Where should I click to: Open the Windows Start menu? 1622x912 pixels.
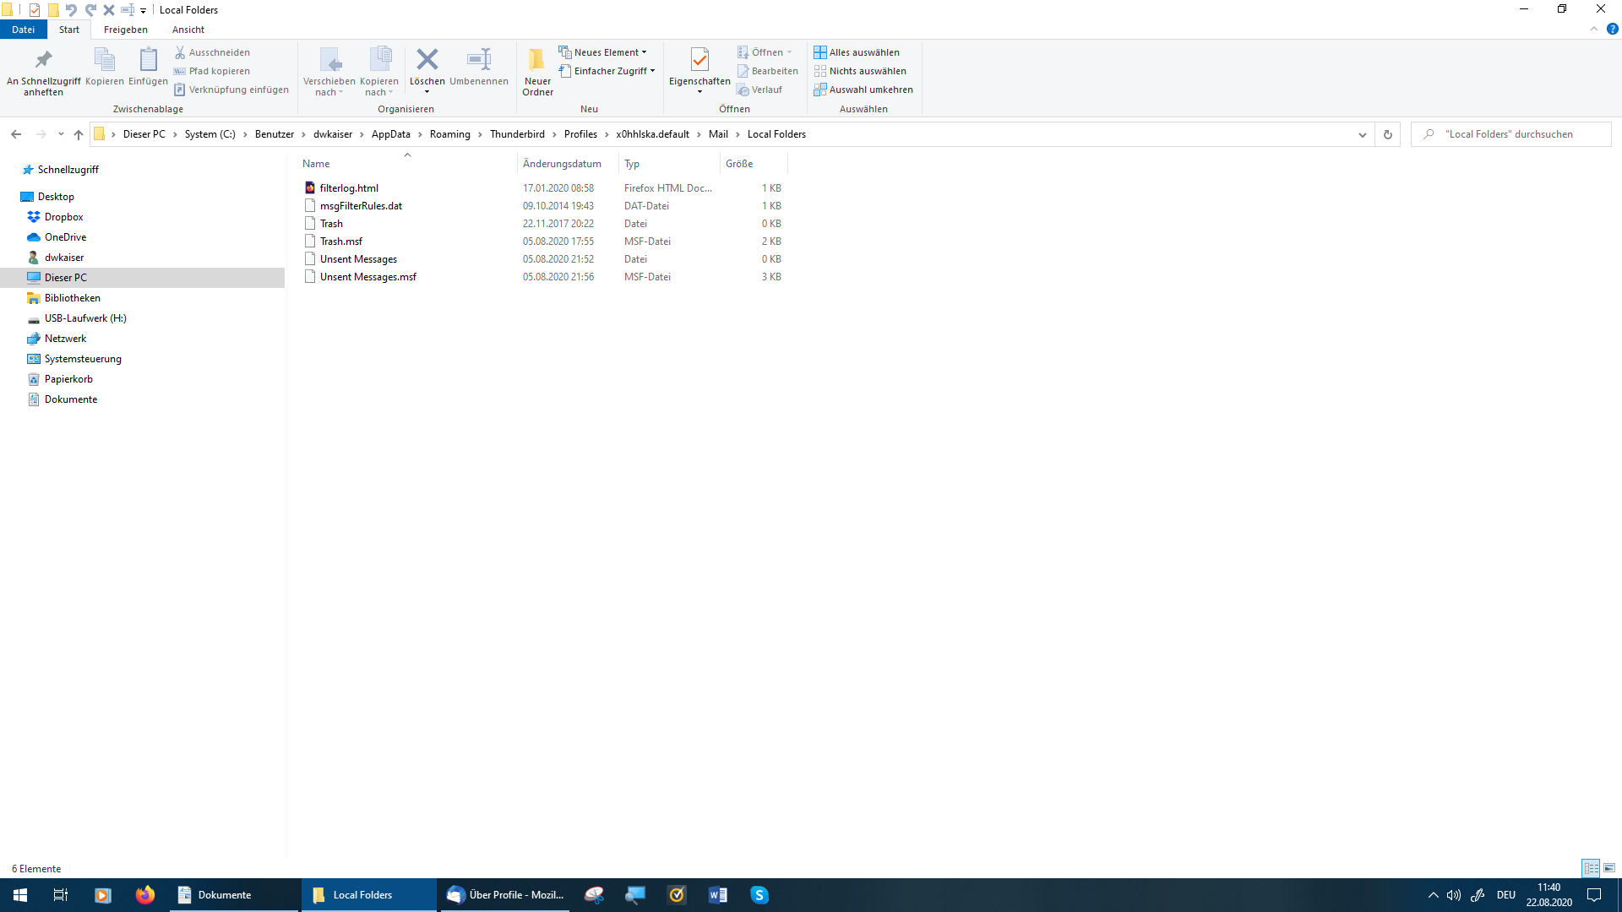[20, 895]
